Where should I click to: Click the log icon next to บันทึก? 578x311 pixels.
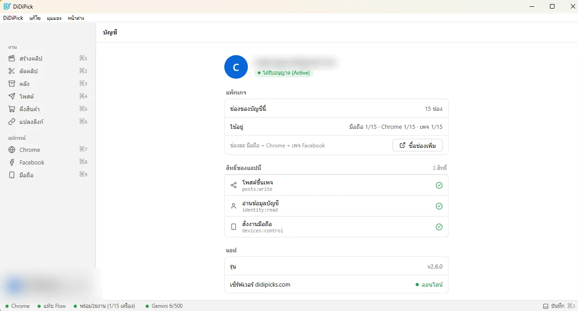pyautogui.click(x=546, y=306)
